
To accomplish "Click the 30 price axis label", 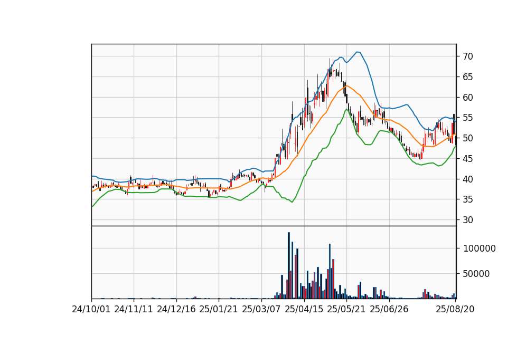I will point(468,220).
